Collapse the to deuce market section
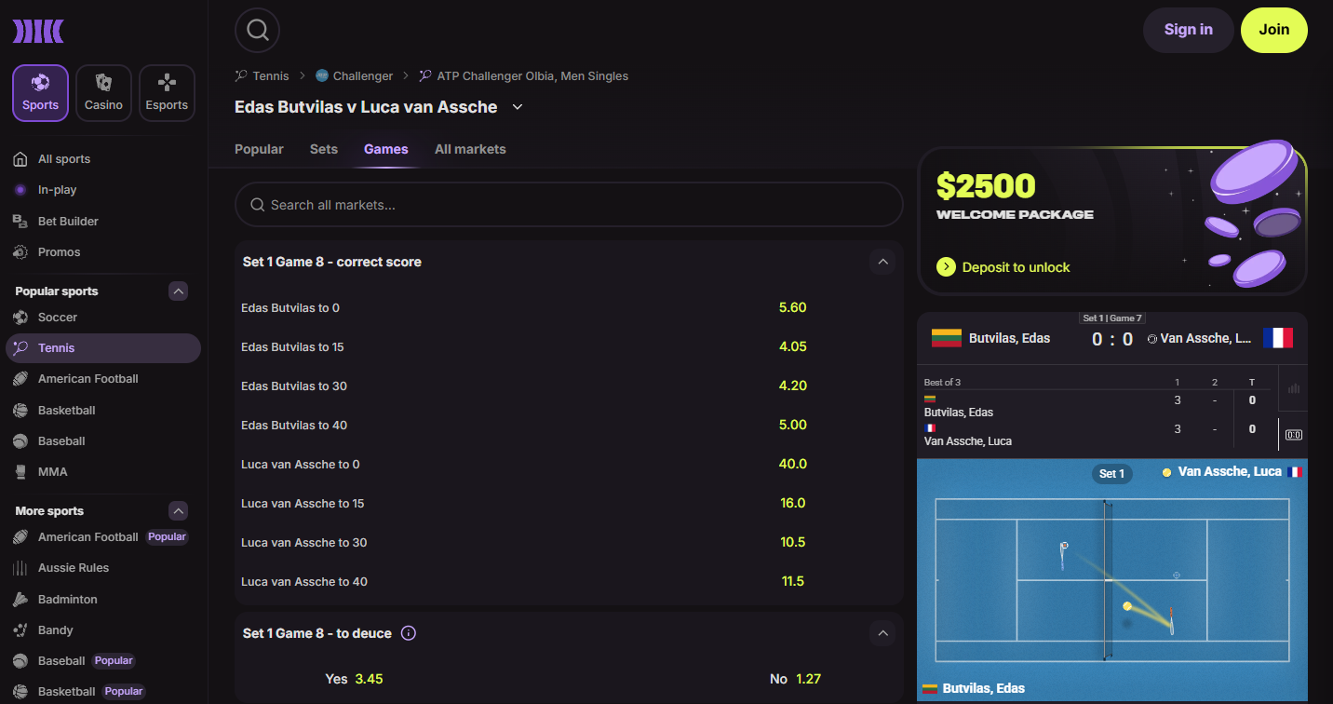The image size is (1333, 704). 882,633
